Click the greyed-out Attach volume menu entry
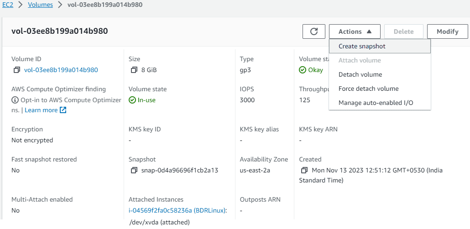The image size is (470, 229). pos(380,60)
